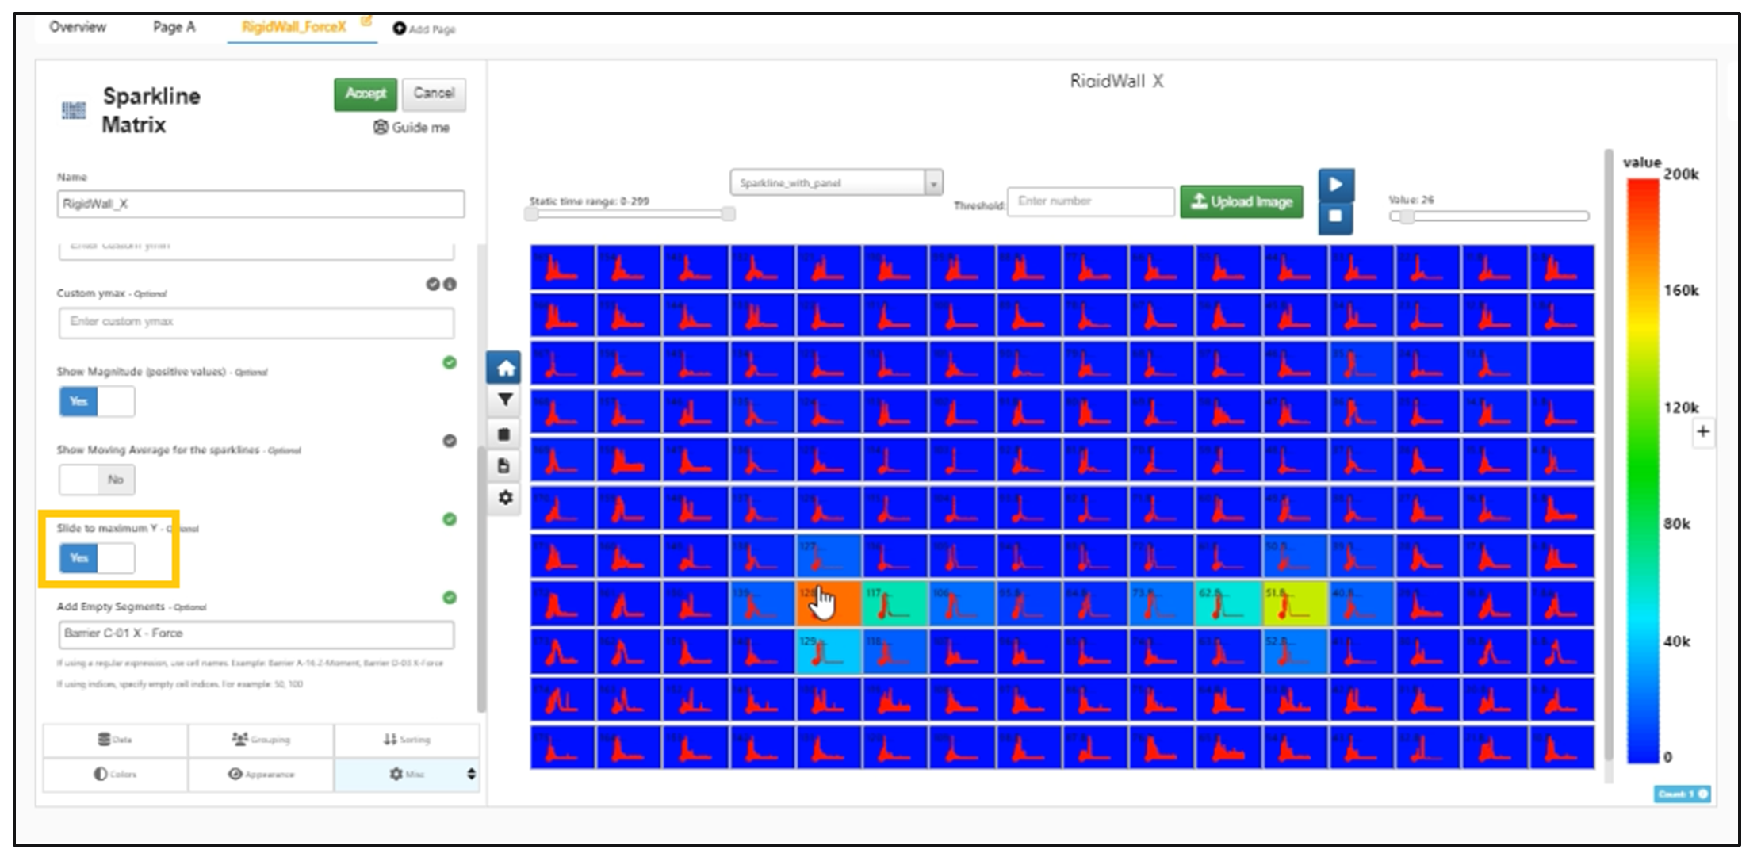Open the gear settings icon beside chart
1761x857 pixels.
coord(504,498)
